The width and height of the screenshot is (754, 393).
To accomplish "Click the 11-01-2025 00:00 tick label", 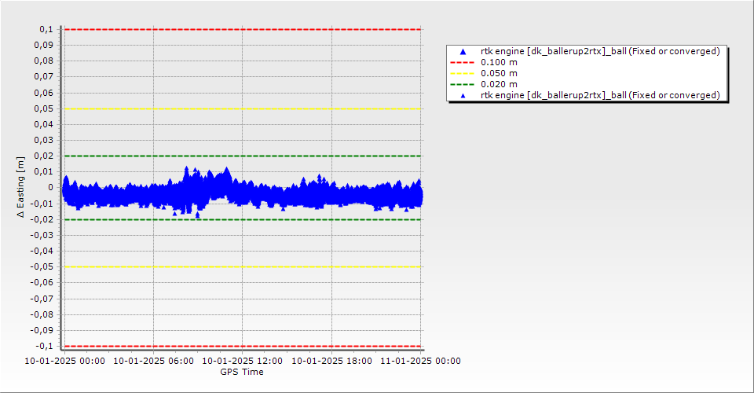I will 421,362.
